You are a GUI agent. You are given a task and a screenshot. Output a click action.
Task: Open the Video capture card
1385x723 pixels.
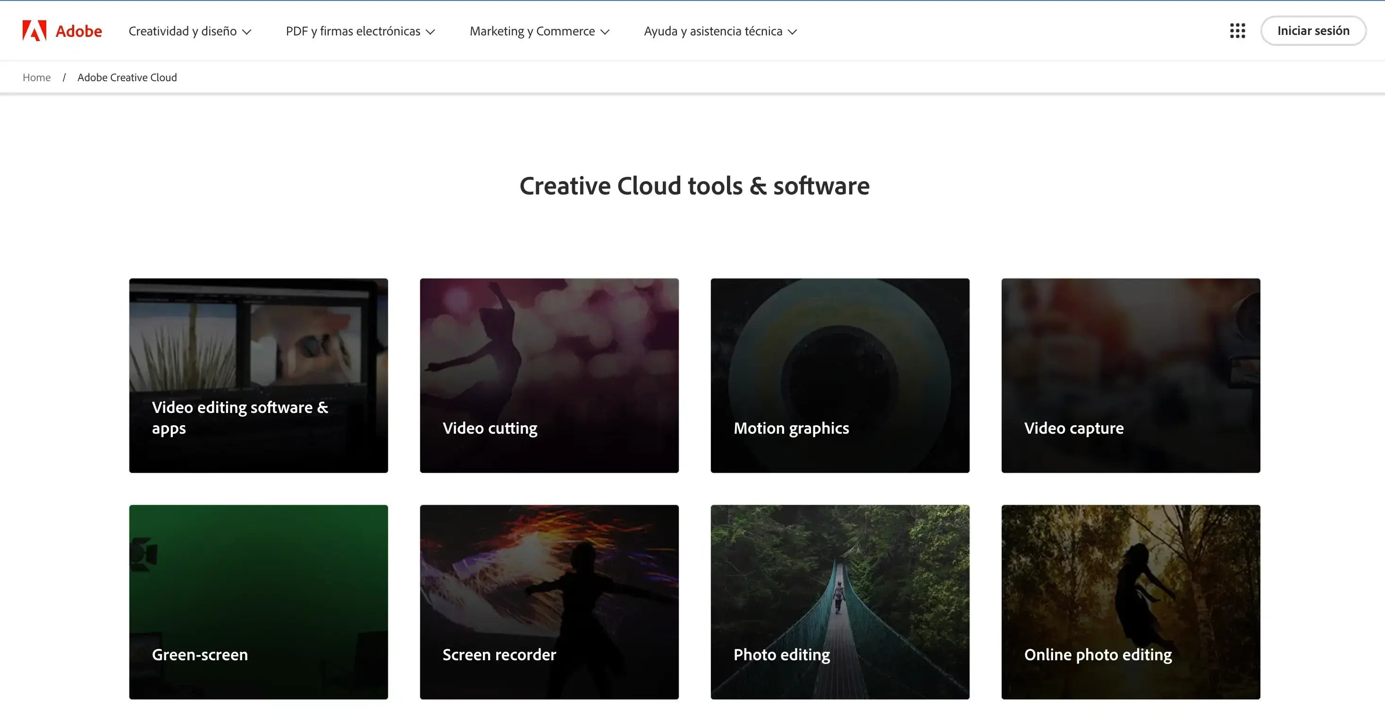[x=1131, y=375]
